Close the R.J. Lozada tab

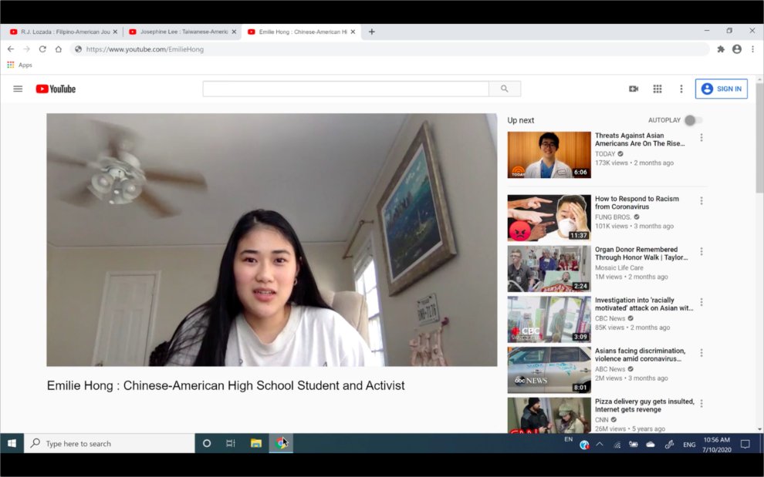pos(115,32)
